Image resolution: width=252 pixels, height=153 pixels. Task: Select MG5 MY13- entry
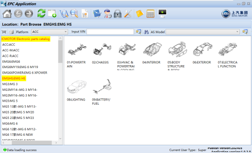pos(19,106)
